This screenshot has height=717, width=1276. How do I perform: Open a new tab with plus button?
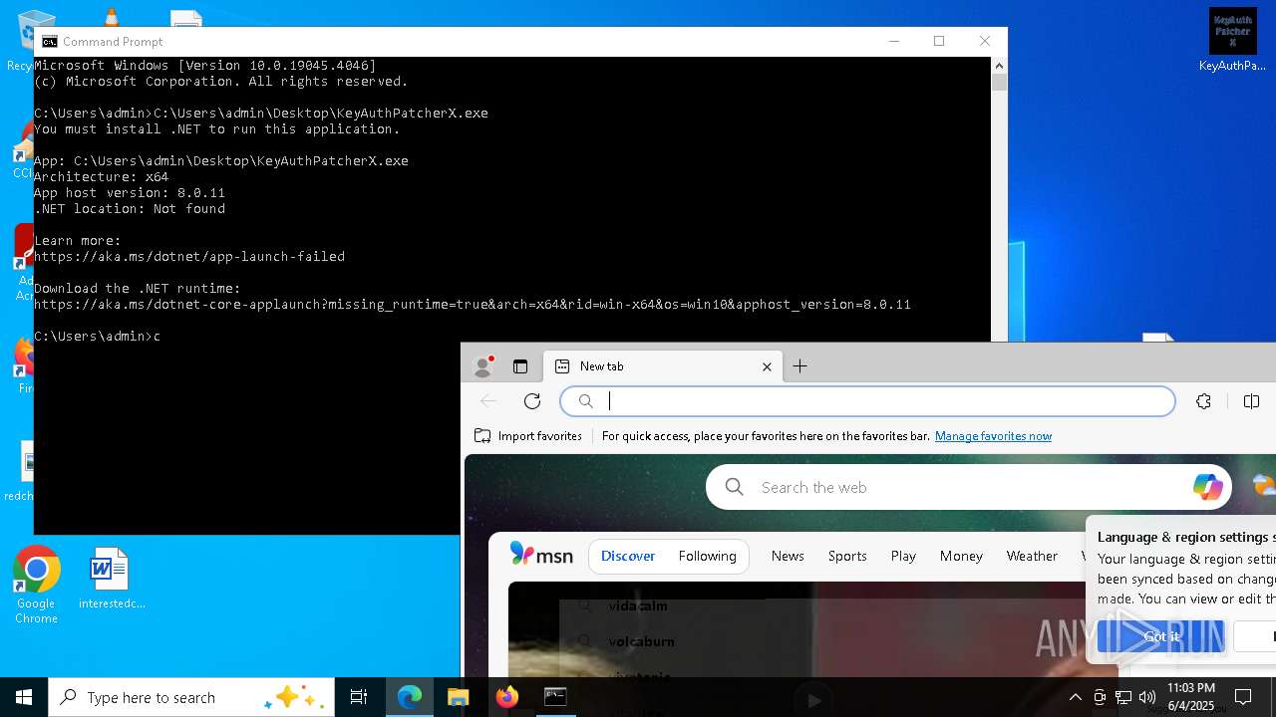point(799,366)
